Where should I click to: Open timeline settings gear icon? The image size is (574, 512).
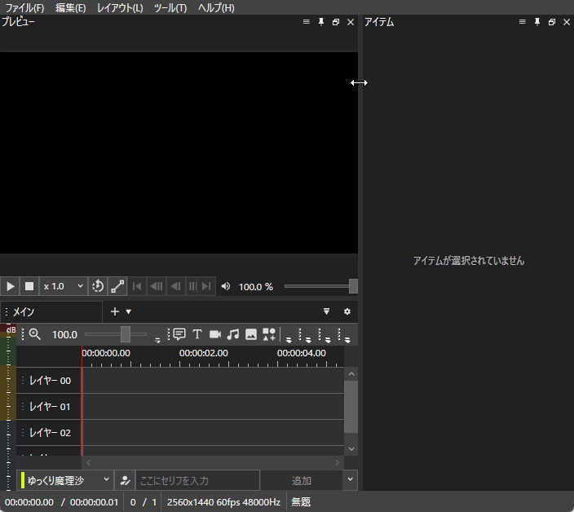click(x=347, y=311)
